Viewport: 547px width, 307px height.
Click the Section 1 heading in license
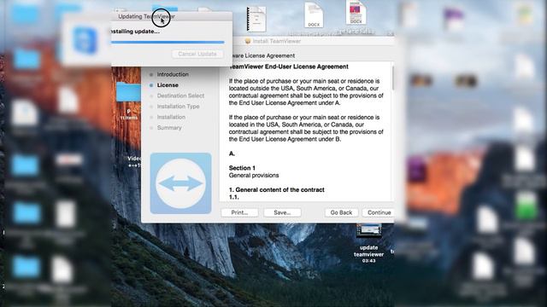pos(242,168)
